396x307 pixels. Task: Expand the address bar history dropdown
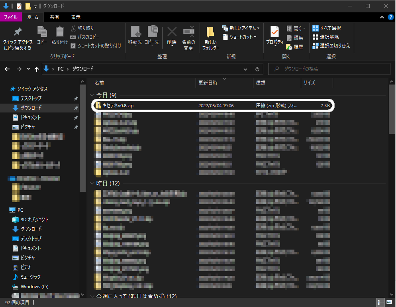click(x=245, y=69)
